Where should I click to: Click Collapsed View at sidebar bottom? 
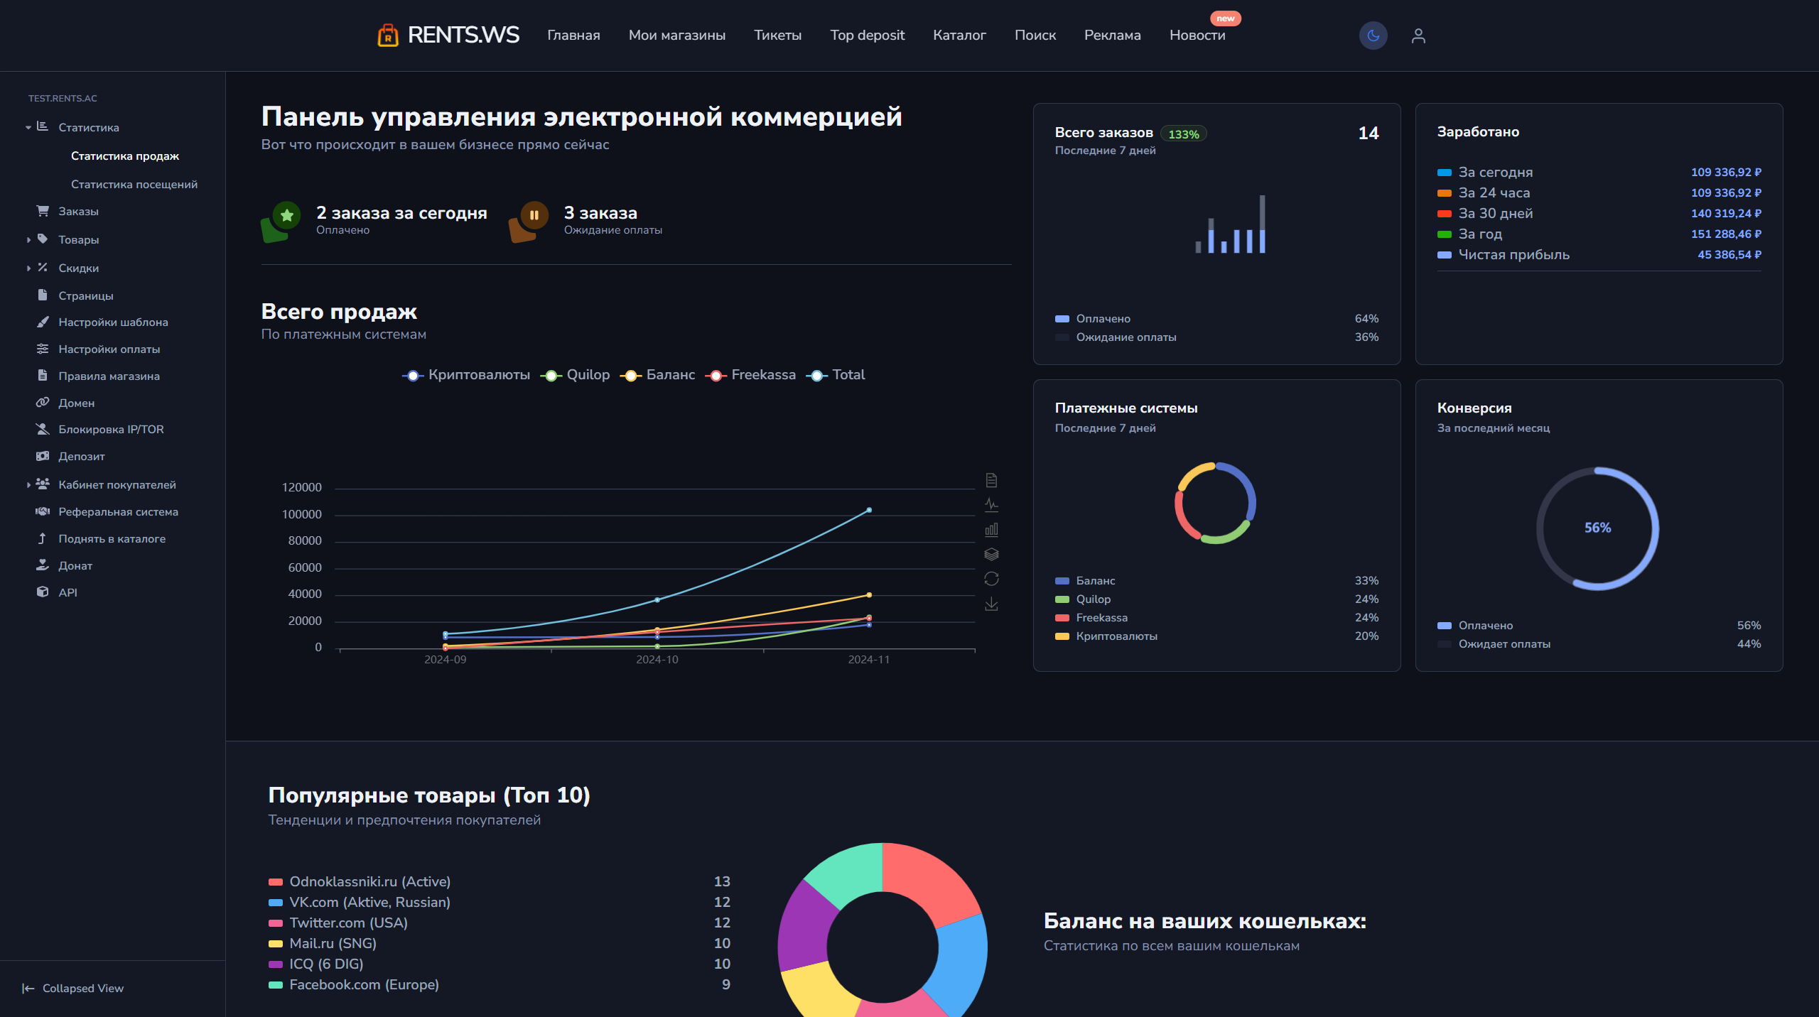point(72,989)
